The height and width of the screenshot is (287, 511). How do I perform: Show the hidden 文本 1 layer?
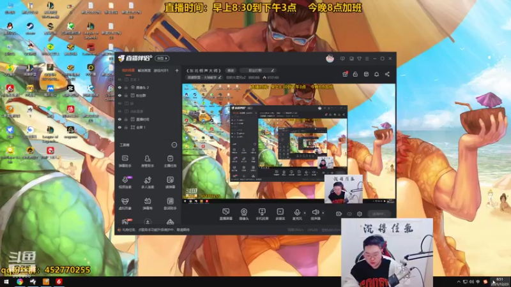[119, 79]
